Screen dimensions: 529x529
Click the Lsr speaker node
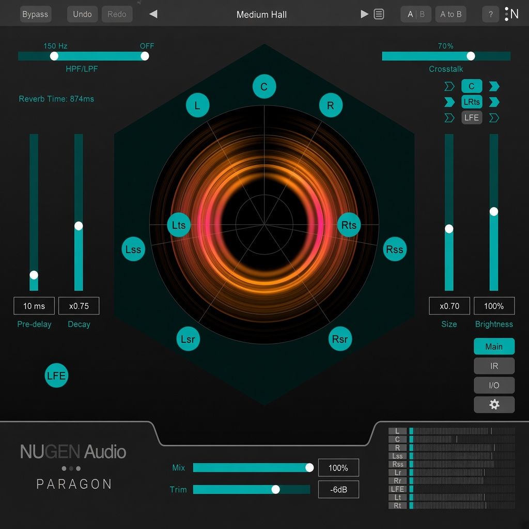pos(188,339)
